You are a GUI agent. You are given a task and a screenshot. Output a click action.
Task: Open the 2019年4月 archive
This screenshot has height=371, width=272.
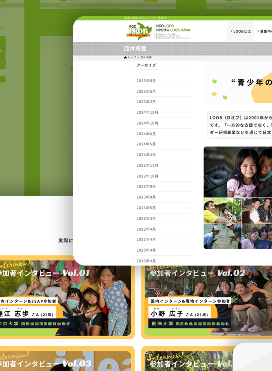pyautogui.click(x=146, y=261)
